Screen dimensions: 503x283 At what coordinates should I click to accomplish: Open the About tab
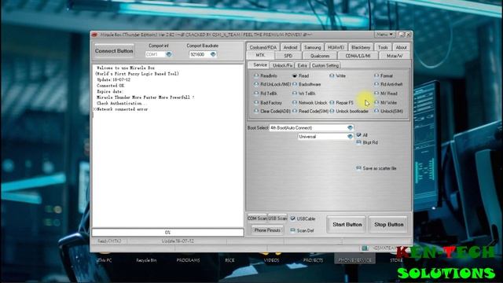click(x=401, y=47)
